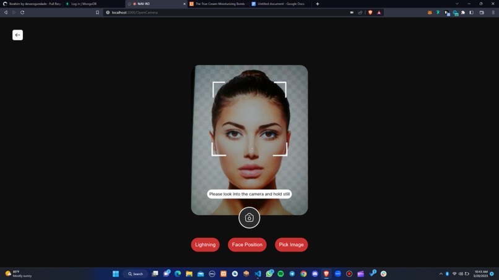The image size is (499, 280).
Task: Open Telegram from taskbar
Action: point(292,274)
